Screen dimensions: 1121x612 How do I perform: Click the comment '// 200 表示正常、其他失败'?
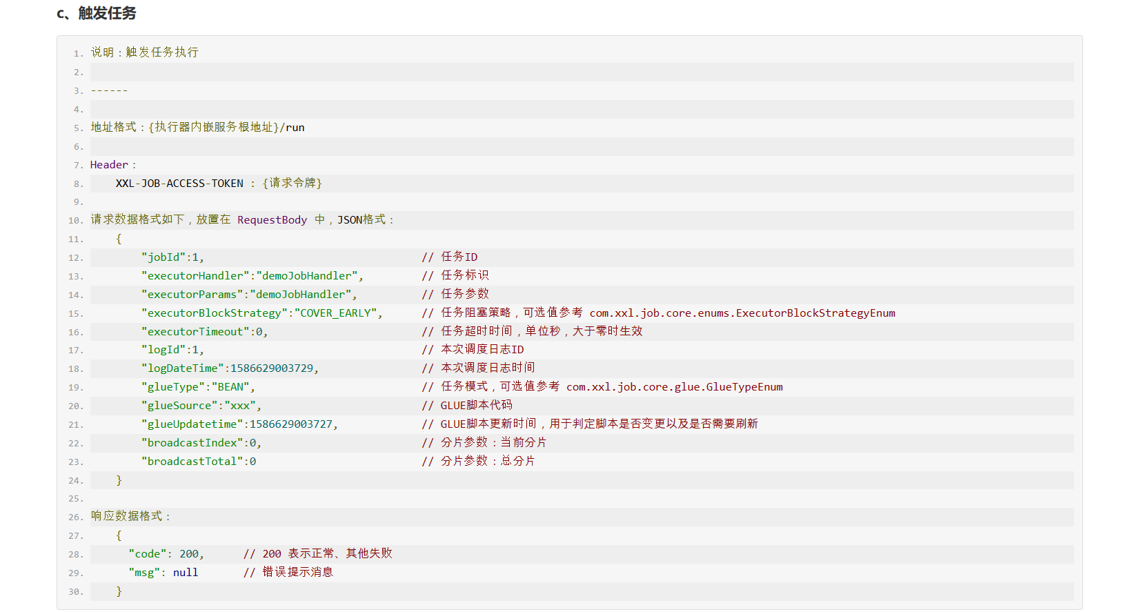click(x=318, y=554)
